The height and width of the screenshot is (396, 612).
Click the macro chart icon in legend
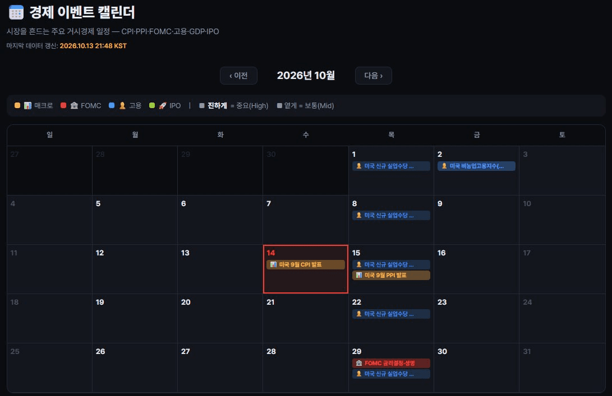pyautogui.click(x=27, y=106)
